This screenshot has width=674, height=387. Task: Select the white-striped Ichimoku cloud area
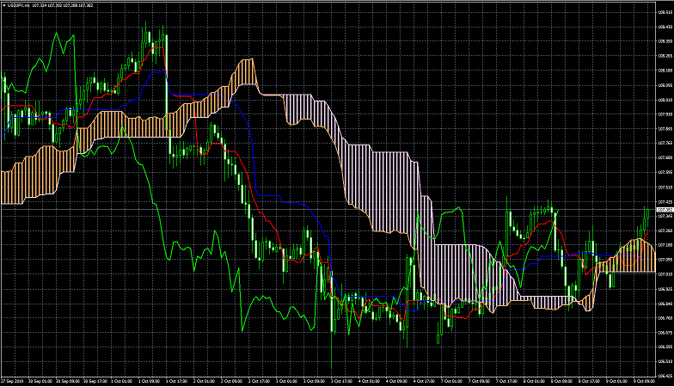coord(387,189)
